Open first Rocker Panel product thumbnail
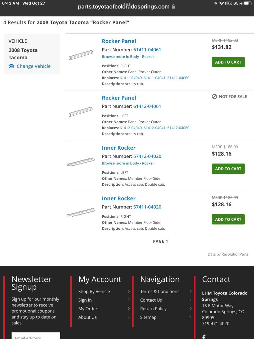The height and width of the screenshot is (339, 254). pyautogui.click(x=81, y=55)
